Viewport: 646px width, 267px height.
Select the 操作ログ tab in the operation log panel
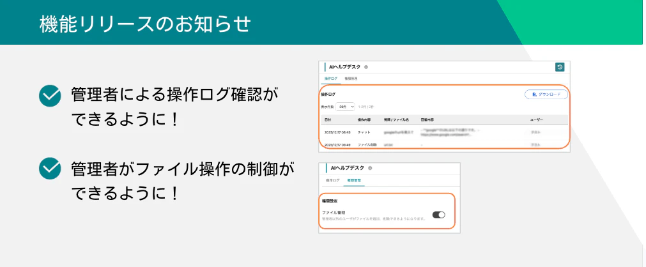pos(330,79)
